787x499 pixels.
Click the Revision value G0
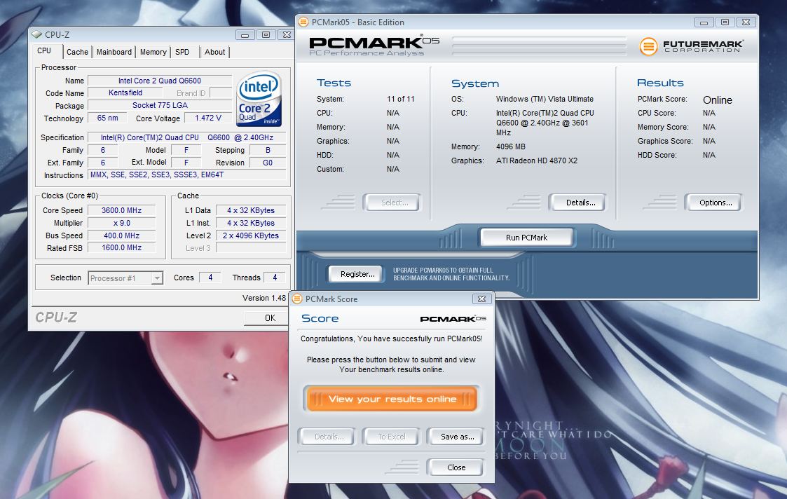click(x=268, y=163)
